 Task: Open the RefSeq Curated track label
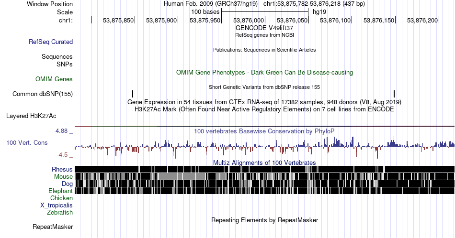click(x=51, y=42)
